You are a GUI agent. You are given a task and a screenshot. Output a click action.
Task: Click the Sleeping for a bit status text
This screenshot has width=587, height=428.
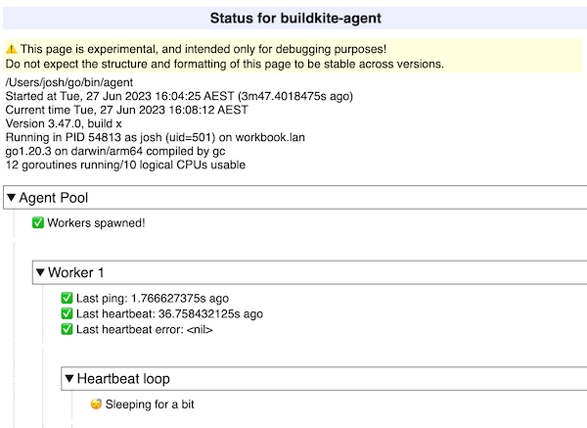point(150,404)
